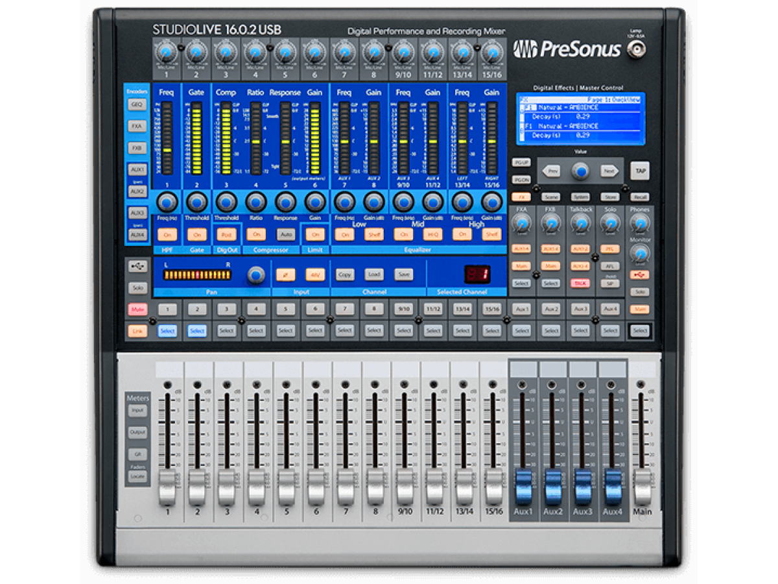The height and width of the screenshot is (584, 778).
Task: Click the USB button in the Monitor section
Action: point(641,275)
